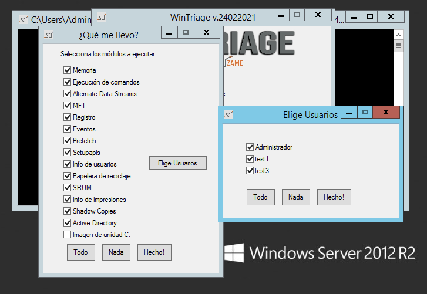Image resolution: width=427 pixels, height=294 pixels.
Task: Disable the Info de usuarios checkbox
Action: 67,164
